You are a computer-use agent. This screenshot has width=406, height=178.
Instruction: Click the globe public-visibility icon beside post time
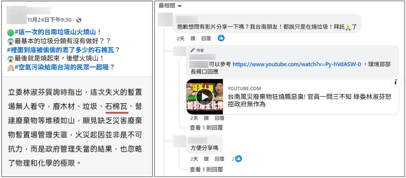(x=79, y=20)
